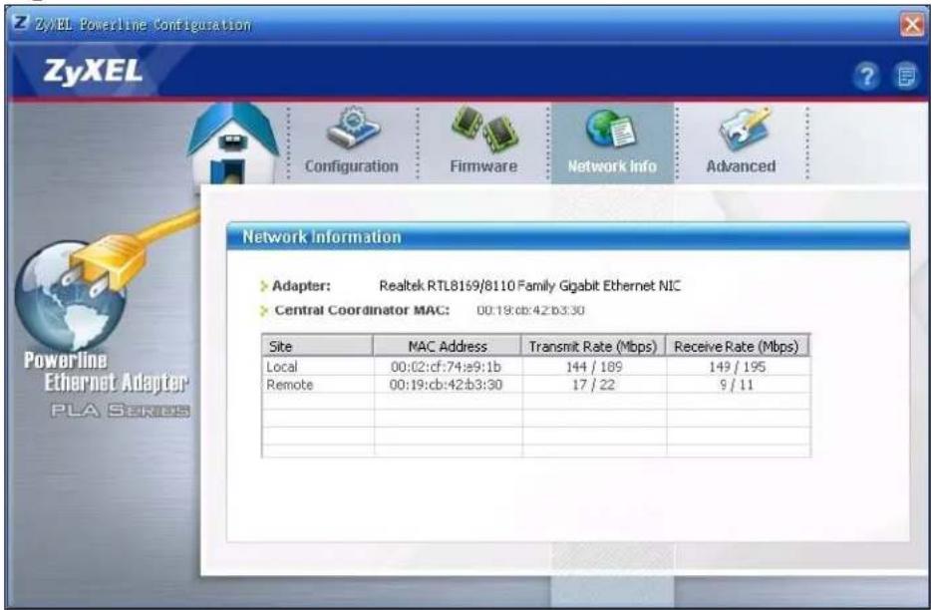931x610 pixels.
Task: Click the Central Coordinator MAC address value
Action: tap(531, 310)
